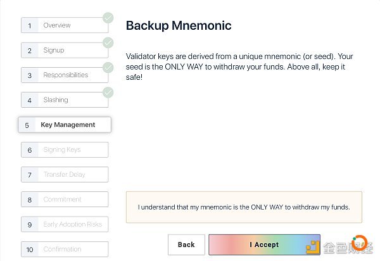This screenshot has width=380, height=261.
Task: Select the Key Management step
Action: tap(65, 125)
